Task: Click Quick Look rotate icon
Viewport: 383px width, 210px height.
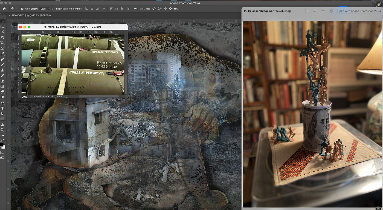Action: 323,11
